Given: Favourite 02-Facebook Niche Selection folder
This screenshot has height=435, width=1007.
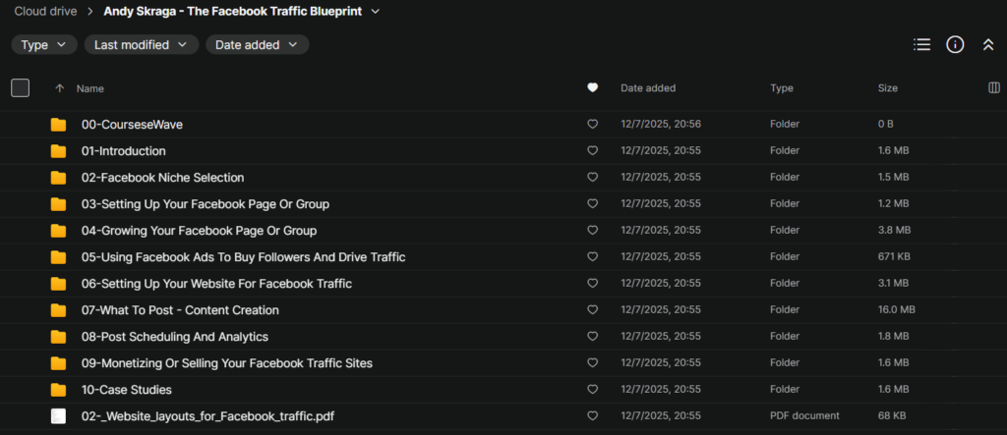Looking at the screenshot, I should coord(593,177).
